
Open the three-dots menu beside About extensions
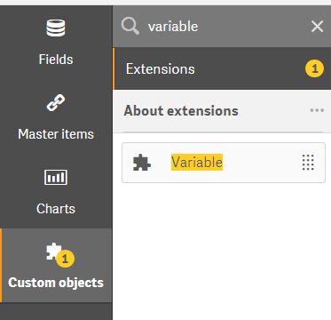(317, 110)
